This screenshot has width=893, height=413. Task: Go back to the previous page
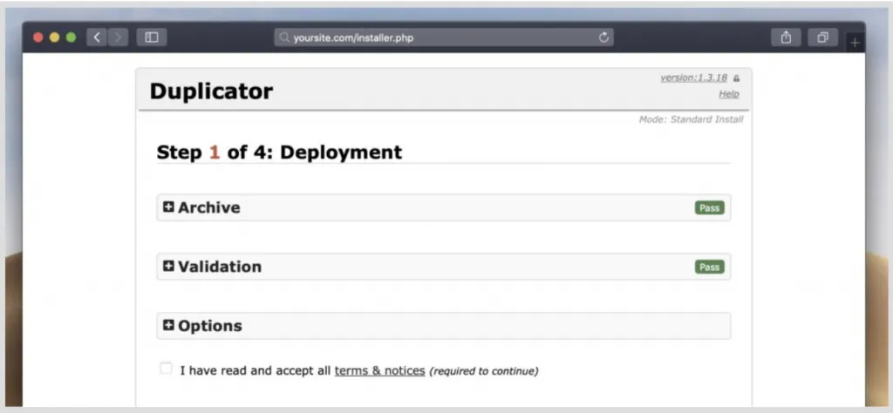click(97, 37)
